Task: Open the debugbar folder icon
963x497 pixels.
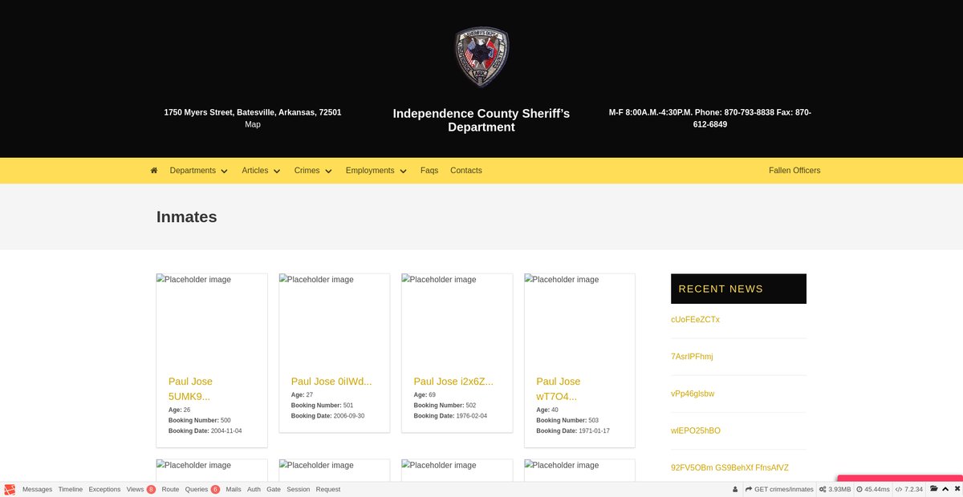Action: (934, 489)
